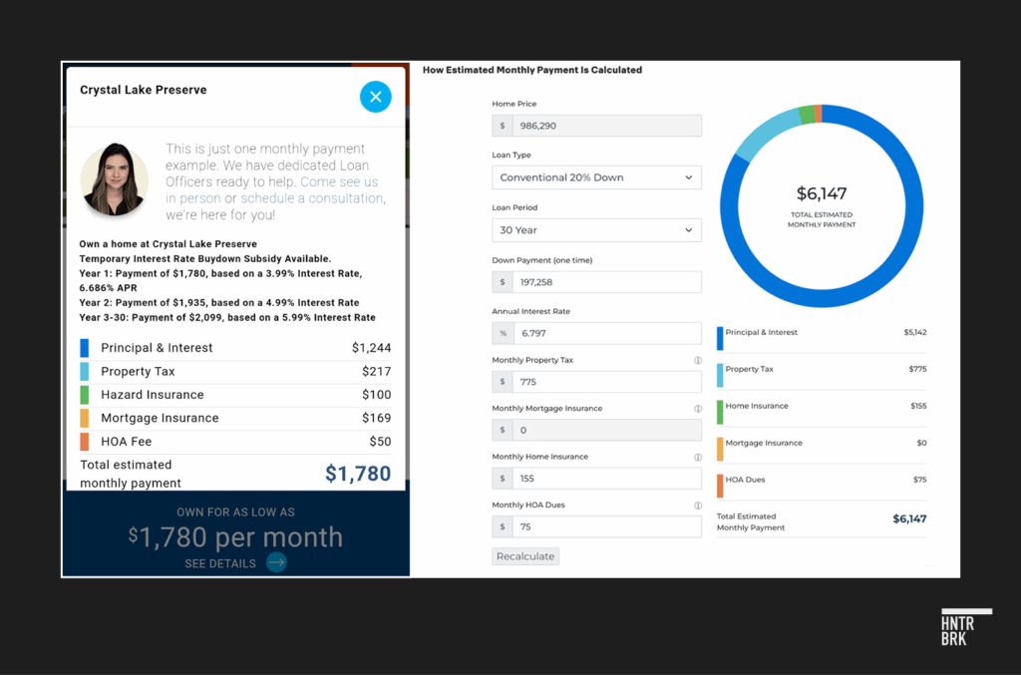The width and height of the screenshot is (1021, 675).
Task: Click info icon beside Monthly Home Insurance
Action: click(697, 458)
